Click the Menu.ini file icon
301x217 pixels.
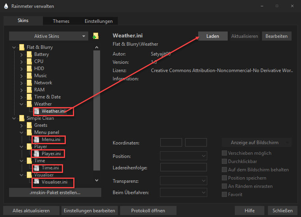(36, 140)
